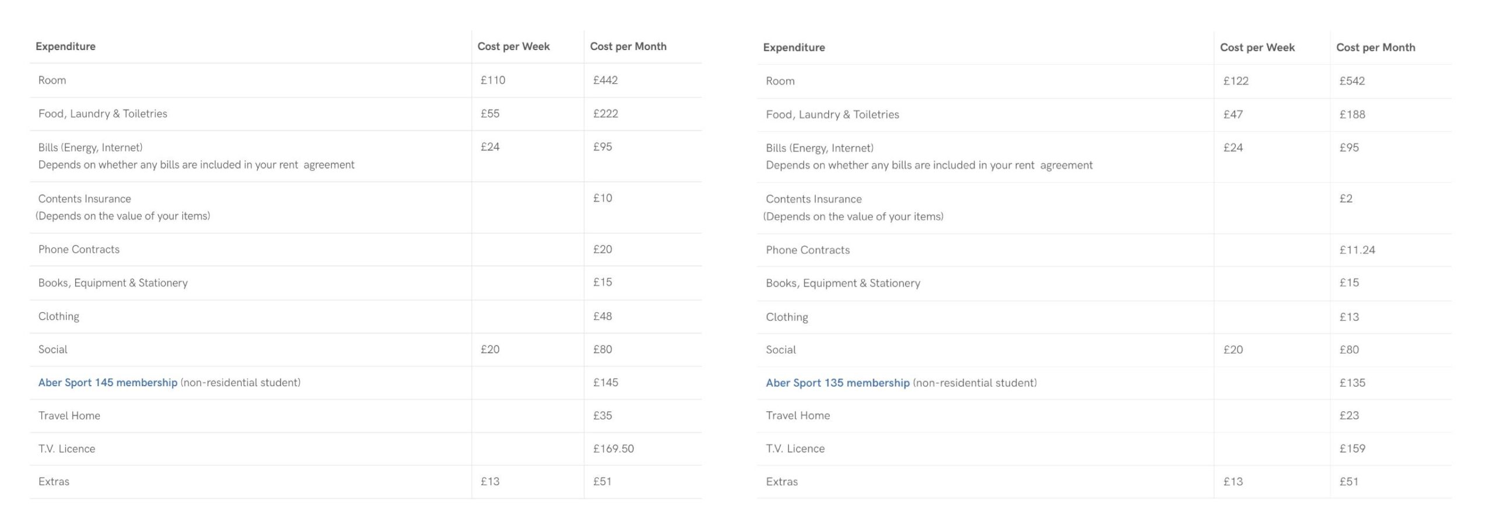Select the £159 T.V. Licence value
The width and height of the screenshot is (1493, 526).
click(x=1352, y=449)
